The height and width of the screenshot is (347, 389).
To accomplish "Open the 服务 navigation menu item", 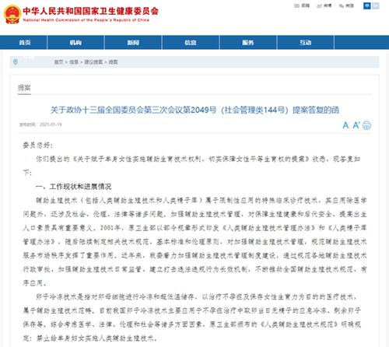I will (x=248, y=43).
